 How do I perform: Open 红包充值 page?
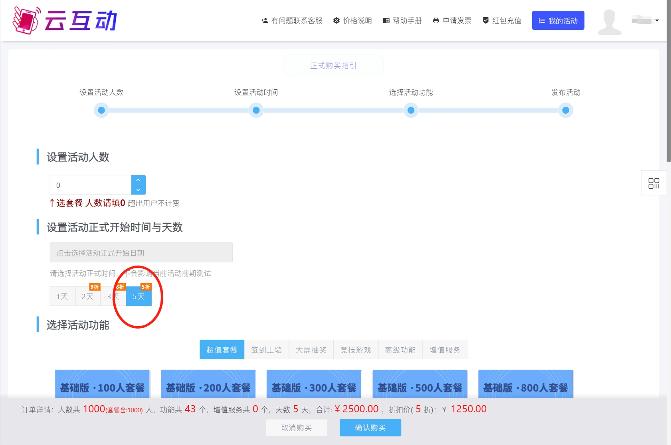point(502,21)
